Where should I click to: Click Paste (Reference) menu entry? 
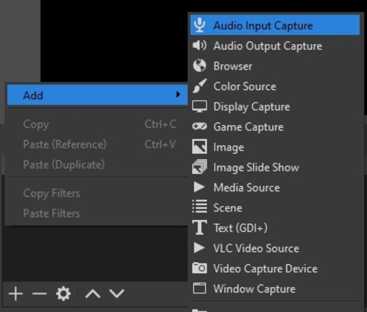click(x=97, y=144)
